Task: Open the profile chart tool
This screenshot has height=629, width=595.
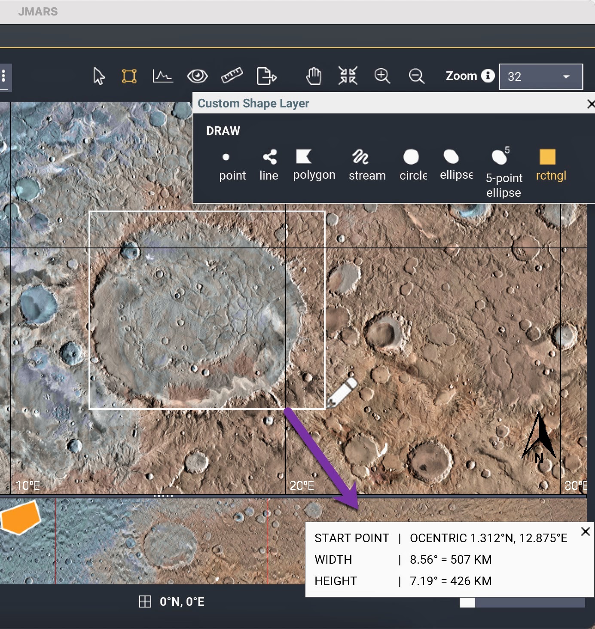Action: coord(163,76)
